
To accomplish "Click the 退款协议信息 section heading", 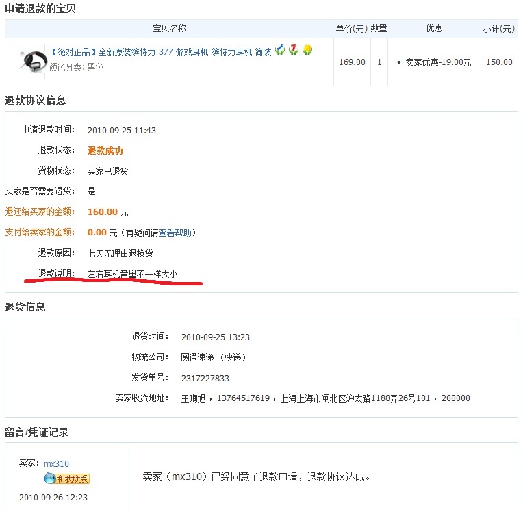I will click(36, 100).
